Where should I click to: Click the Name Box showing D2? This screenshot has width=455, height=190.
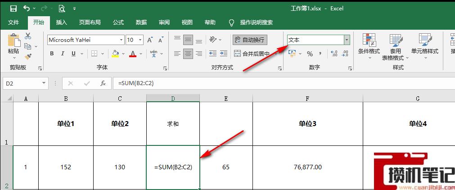[x=25, y=83]
